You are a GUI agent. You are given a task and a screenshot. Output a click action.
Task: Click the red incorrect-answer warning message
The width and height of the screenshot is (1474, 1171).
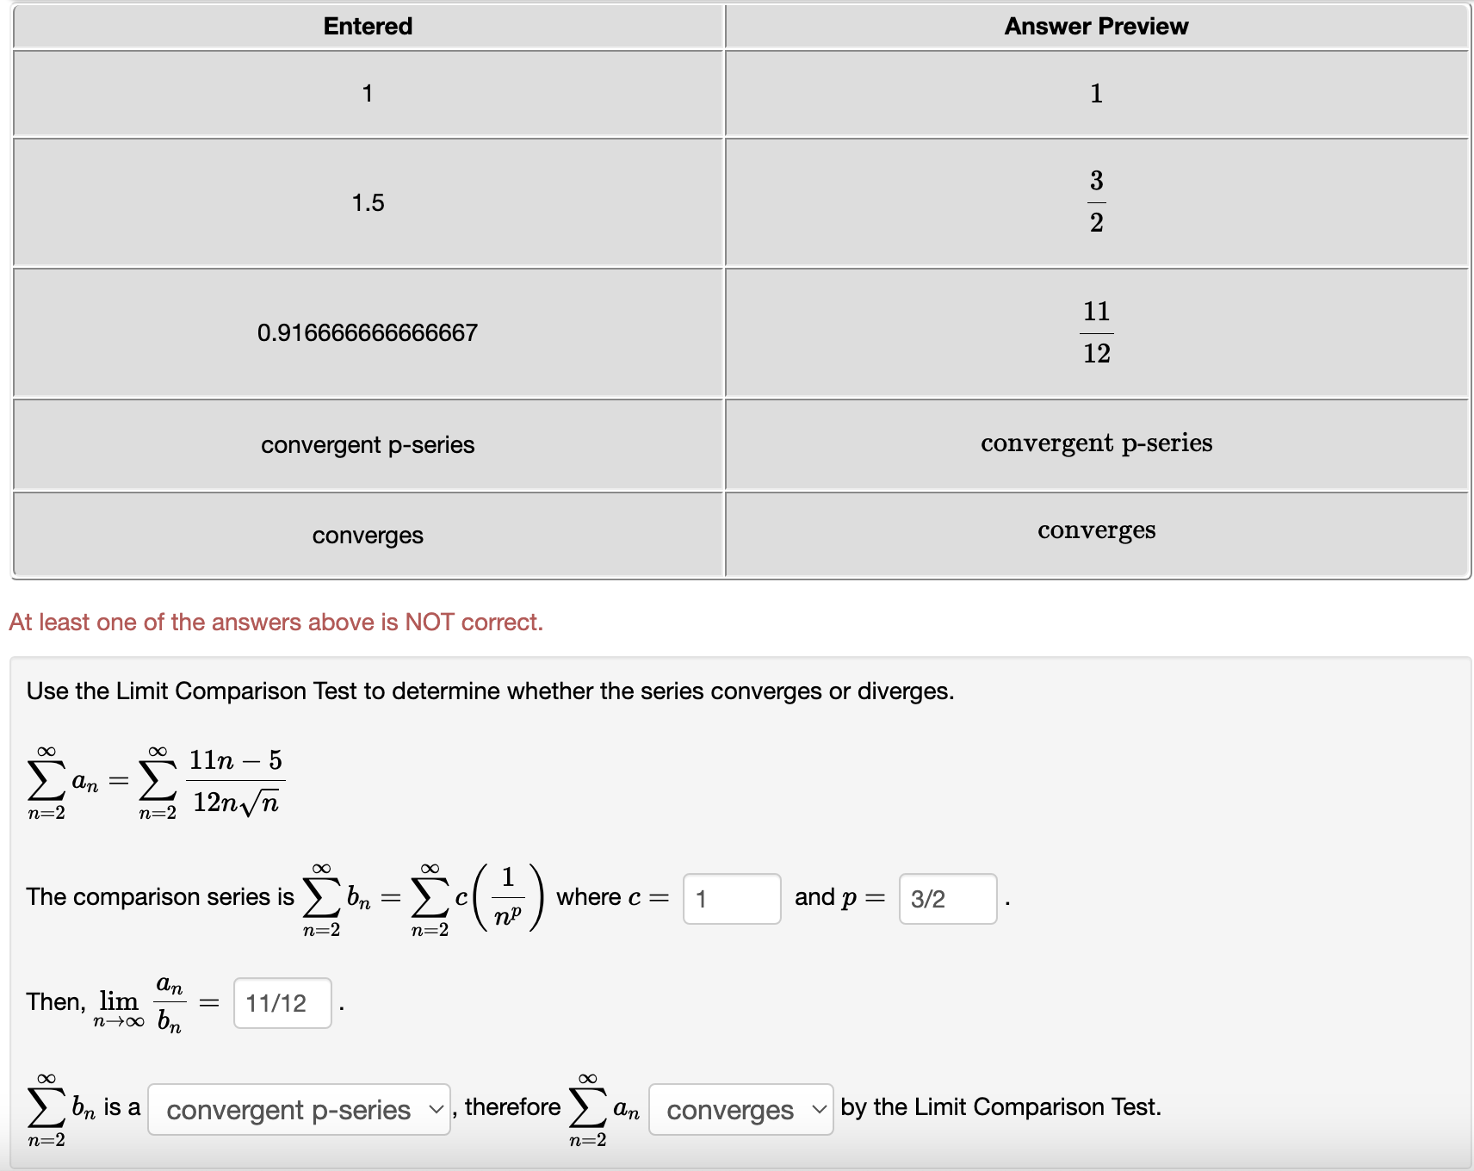coord(276,622)
